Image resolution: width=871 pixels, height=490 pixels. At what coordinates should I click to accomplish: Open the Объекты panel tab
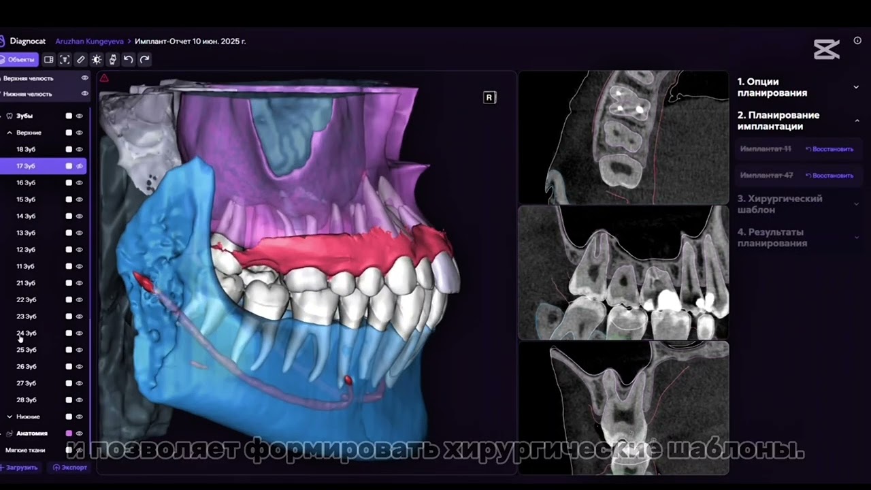tap(19, 60)
